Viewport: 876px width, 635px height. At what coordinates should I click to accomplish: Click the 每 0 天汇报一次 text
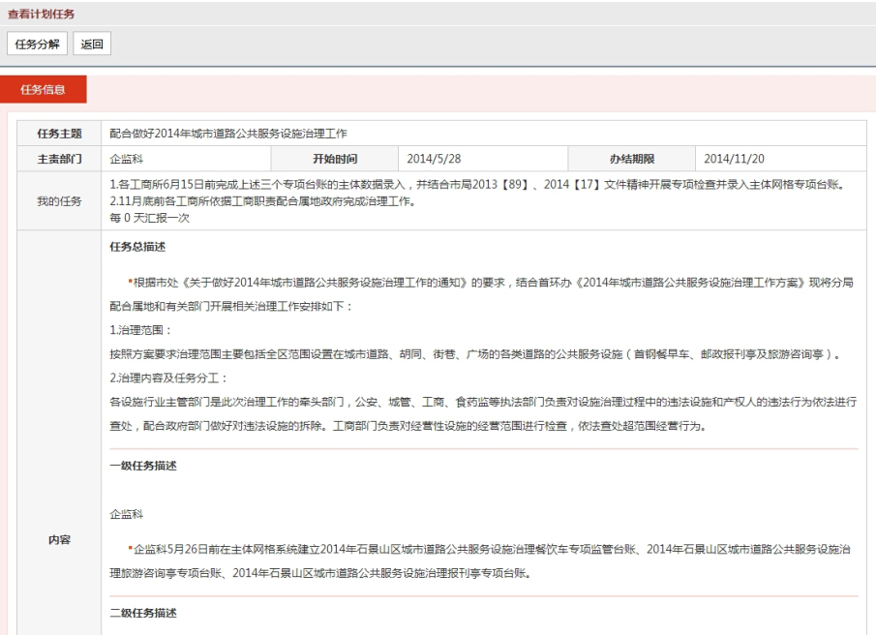[x=150, y=218]
